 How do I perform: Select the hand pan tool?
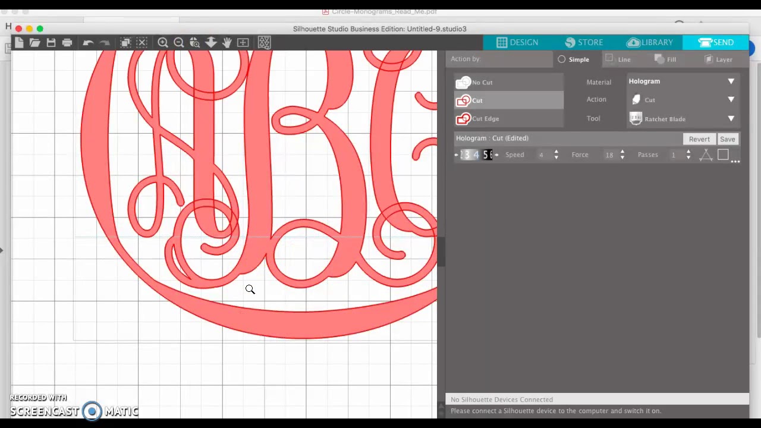click(x=227, y=42)
